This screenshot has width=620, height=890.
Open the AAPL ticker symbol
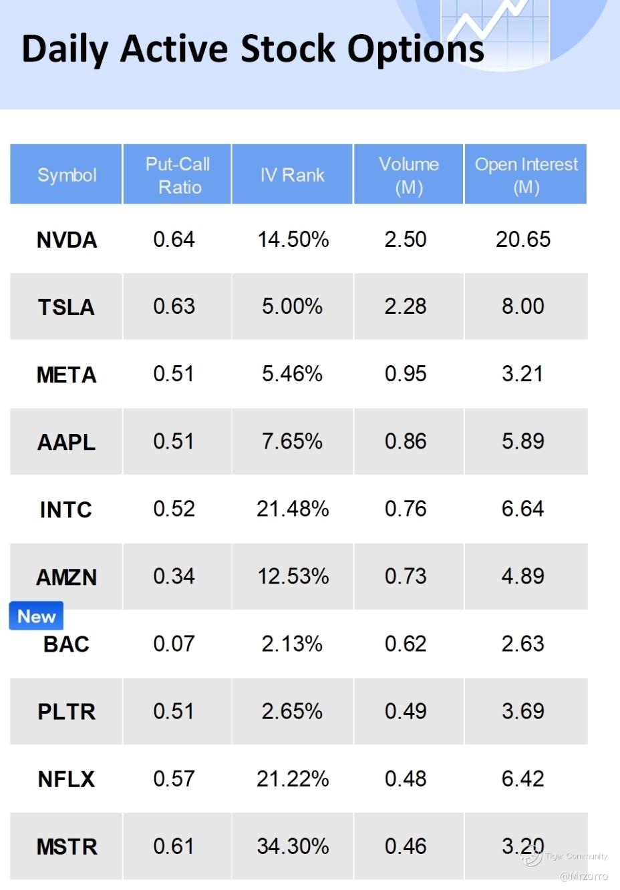(x=66, y=442)
